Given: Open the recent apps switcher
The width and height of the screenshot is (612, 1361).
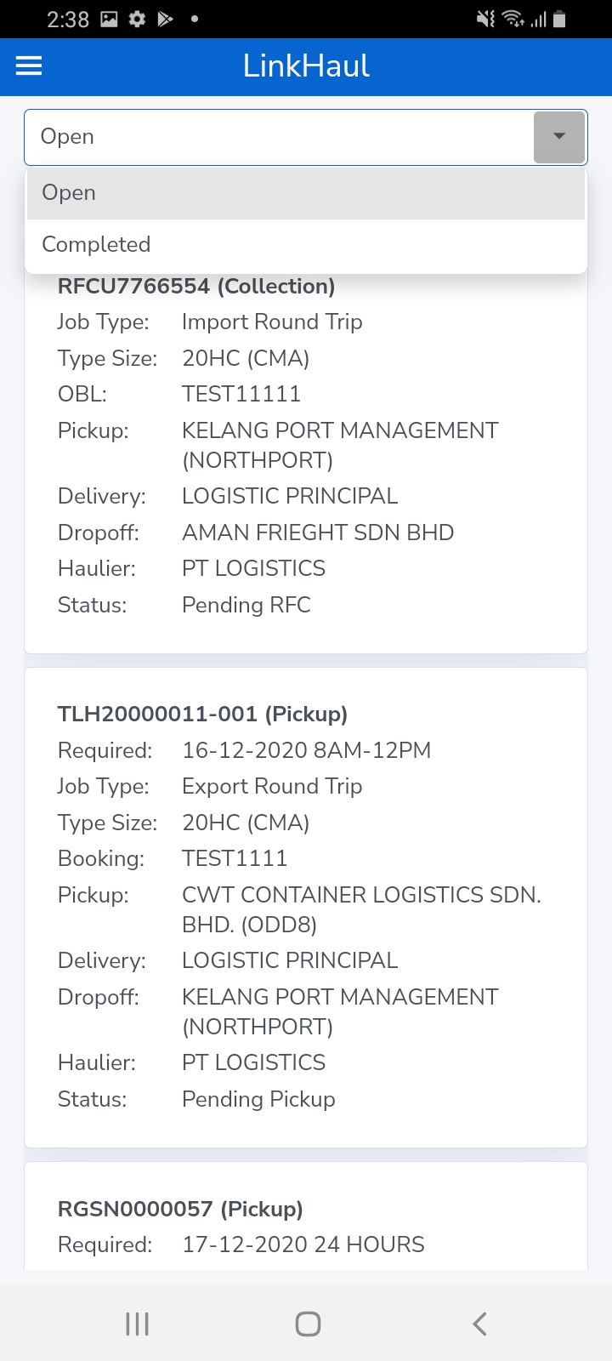Looking at the screenshot, I should pyautogui.click(x=137, y=1324).
